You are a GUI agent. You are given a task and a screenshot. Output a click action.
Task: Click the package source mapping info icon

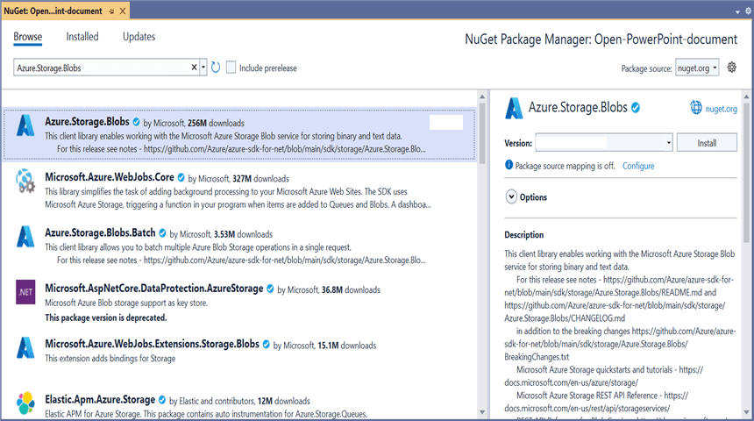[x=509, y=165]
